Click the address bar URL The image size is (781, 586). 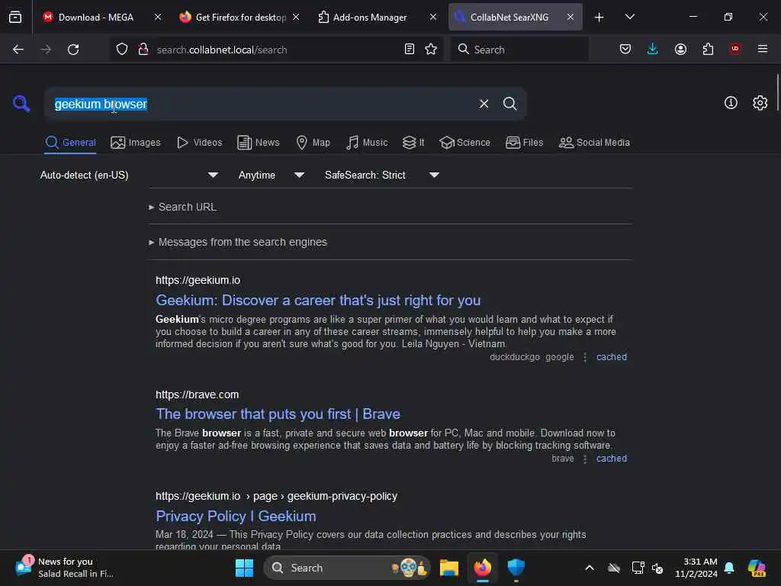click(222, 50)
